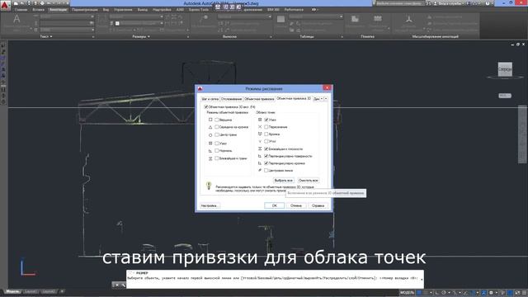Open the Главная ribbon tab
The width and height of the screenshot is (528, 297).
click(21, 10)
